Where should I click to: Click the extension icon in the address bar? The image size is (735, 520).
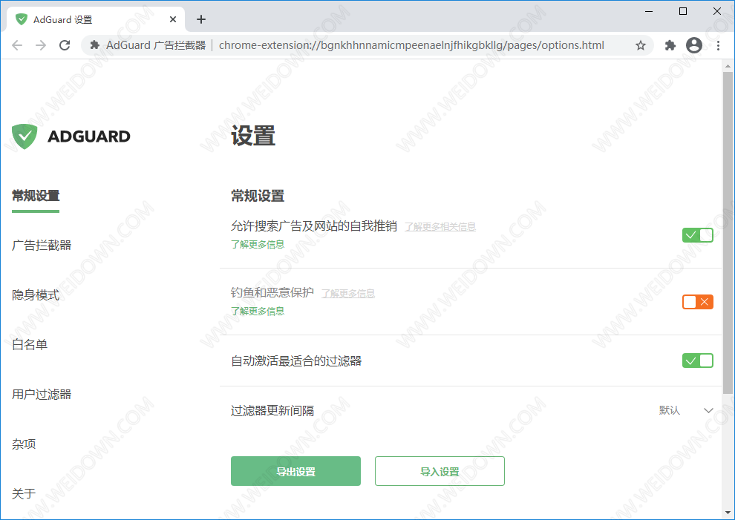(95, 45)
